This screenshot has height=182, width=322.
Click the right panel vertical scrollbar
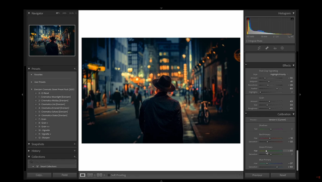click(x=297, y=160)
